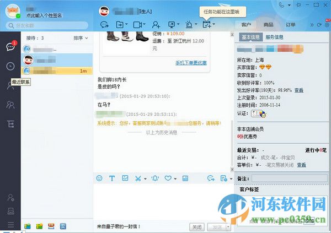The width and height of the screenshot is (331, 233).
Task: Expand the send button dropdown arrow
Action: pos(228,227)
